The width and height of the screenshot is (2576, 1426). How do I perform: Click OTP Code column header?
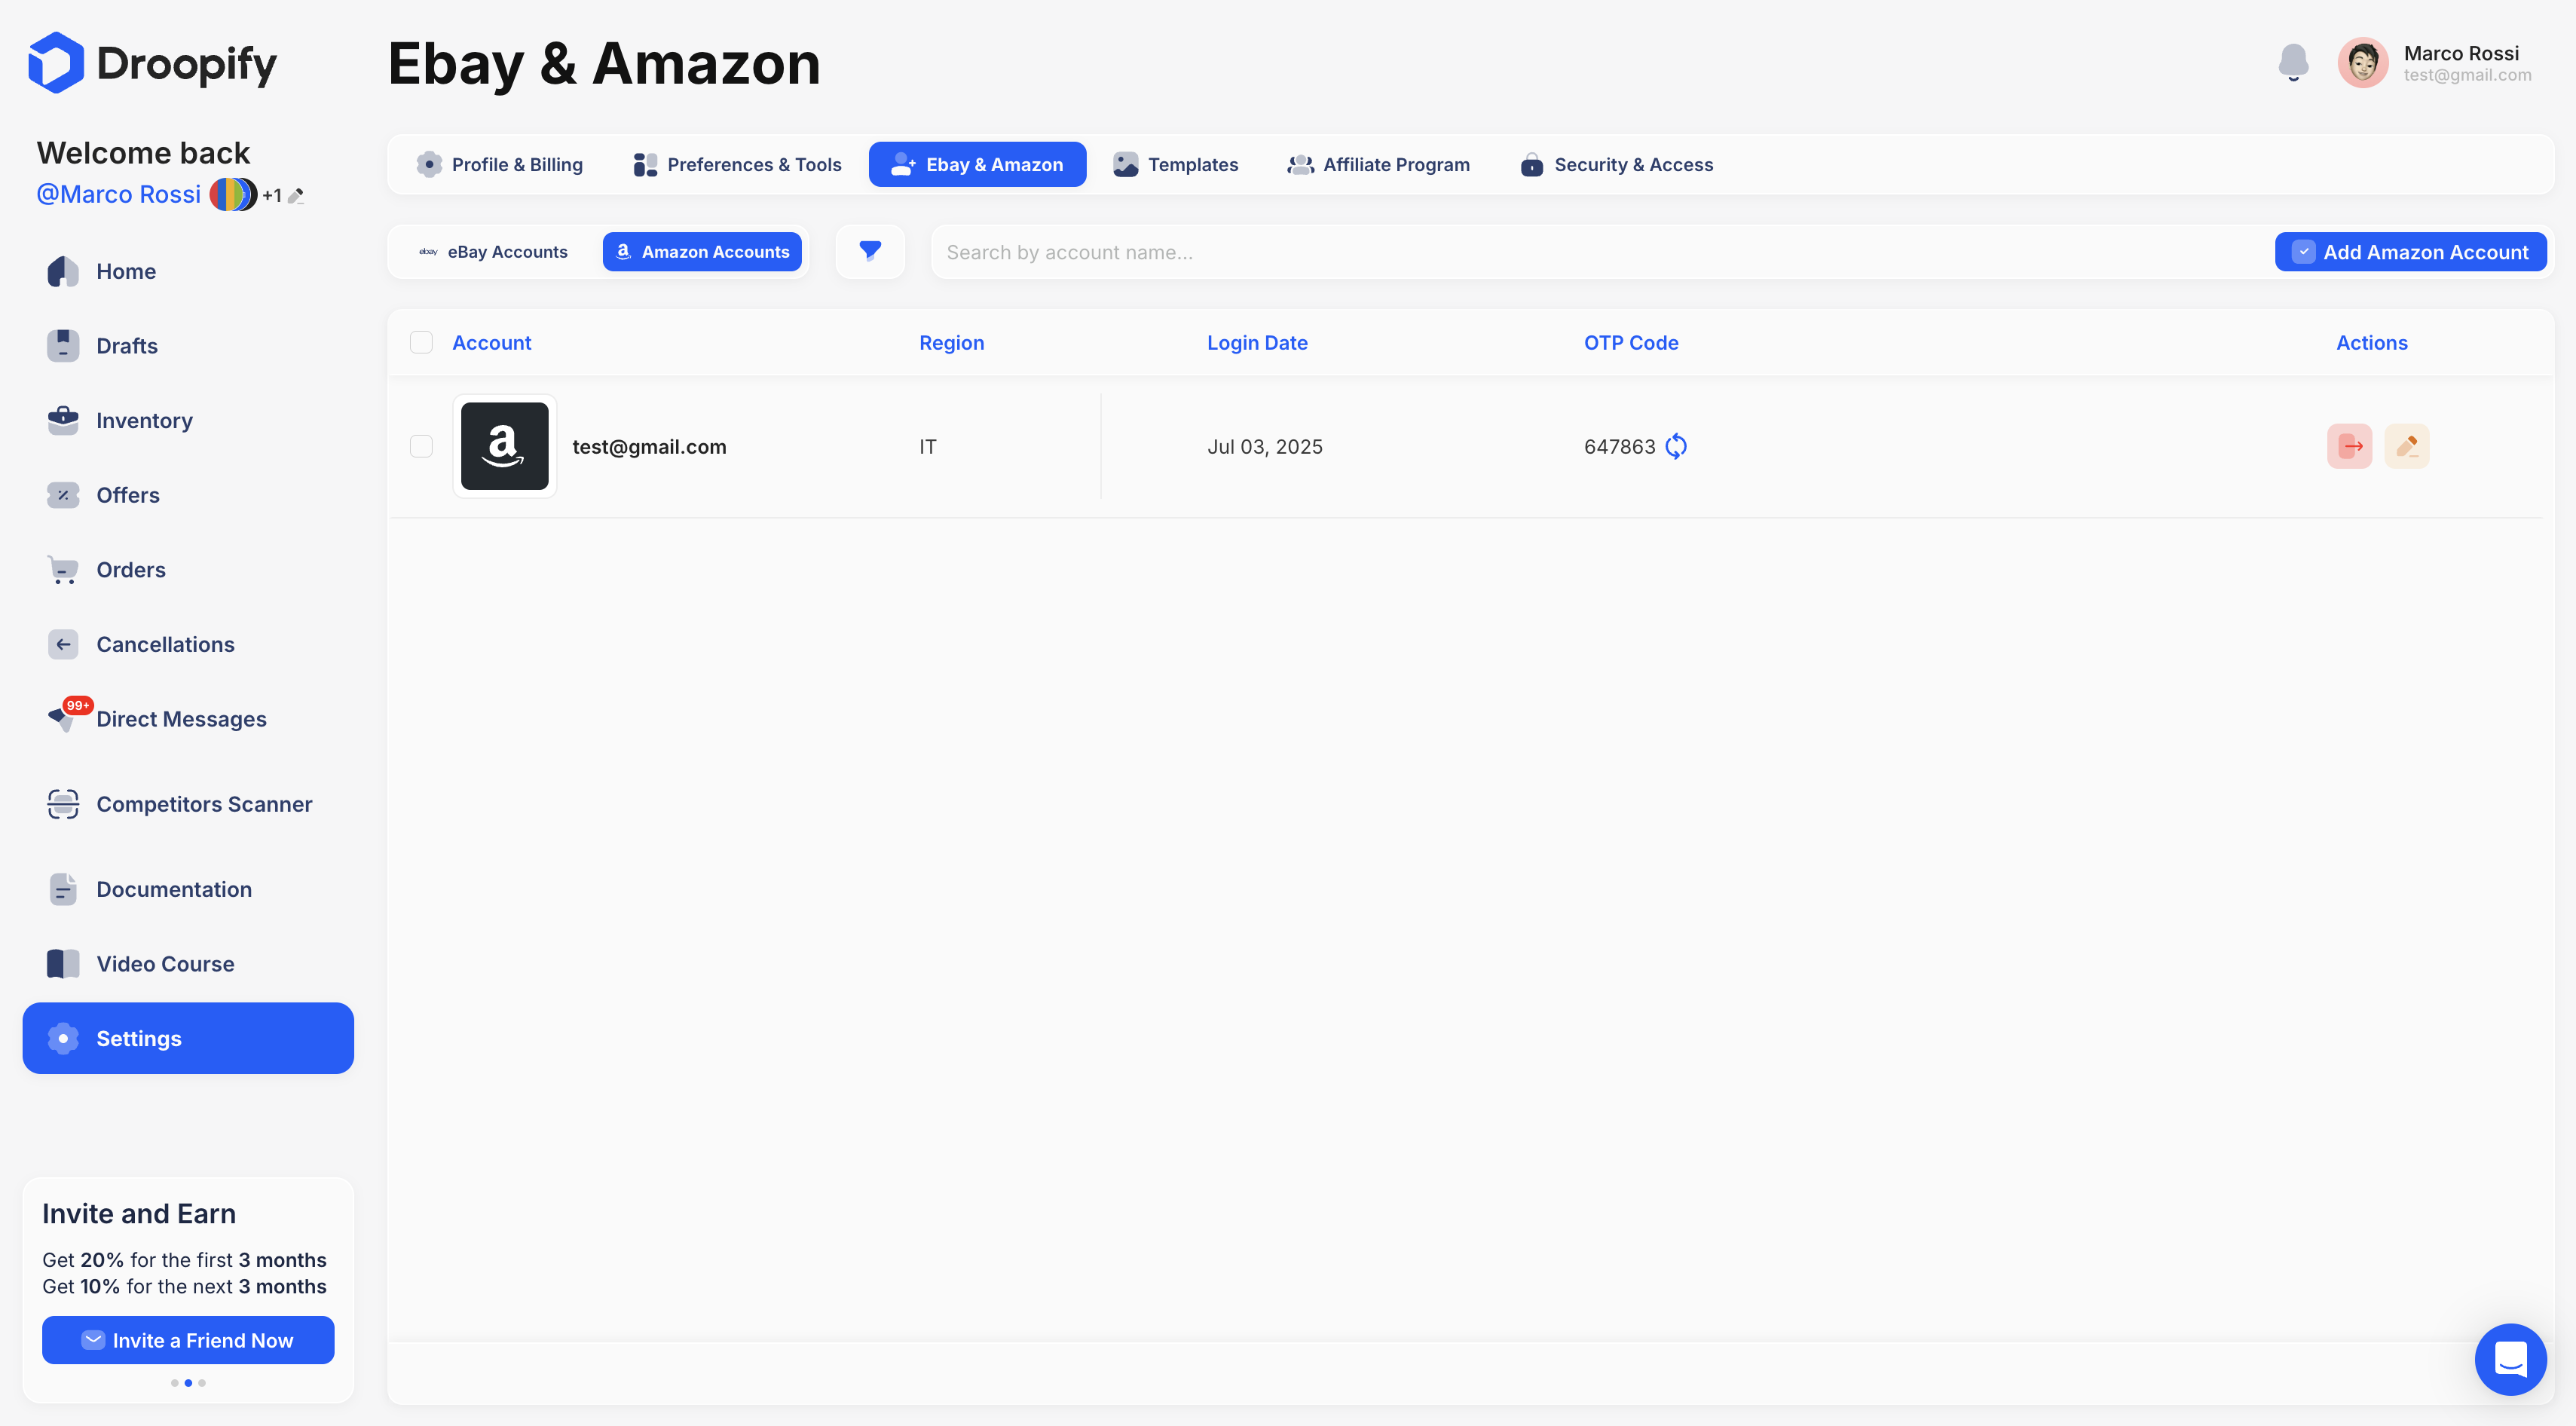coord(1631,343)
